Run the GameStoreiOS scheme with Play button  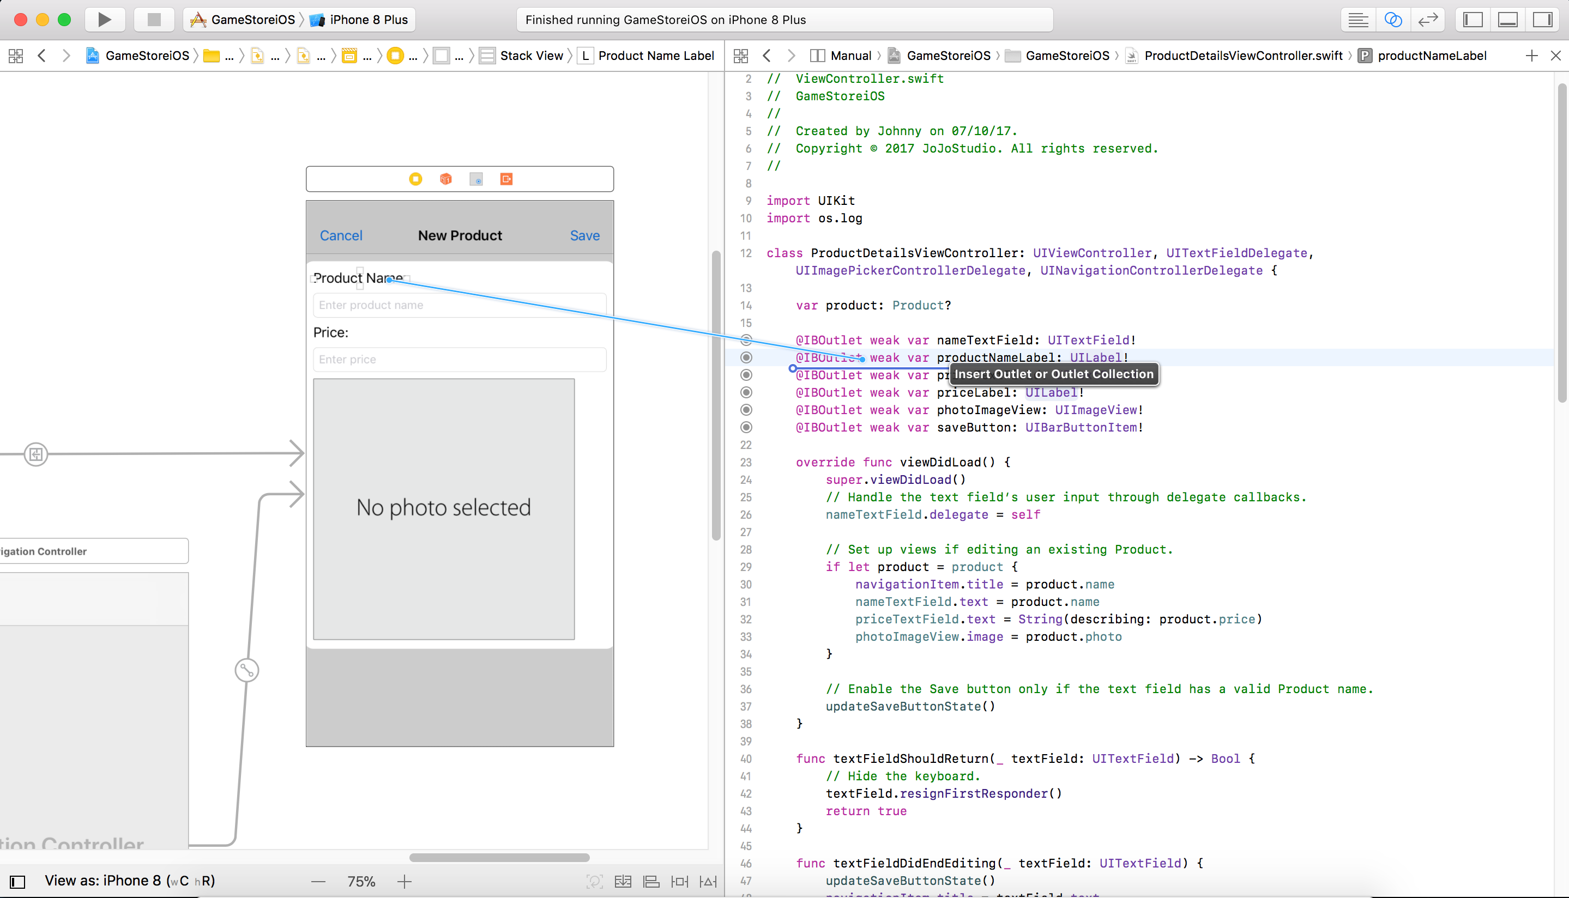point(105,20)
